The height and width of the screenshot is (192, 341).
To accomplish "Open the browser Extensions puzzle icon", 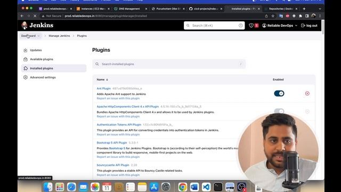I will click(301, 16).
